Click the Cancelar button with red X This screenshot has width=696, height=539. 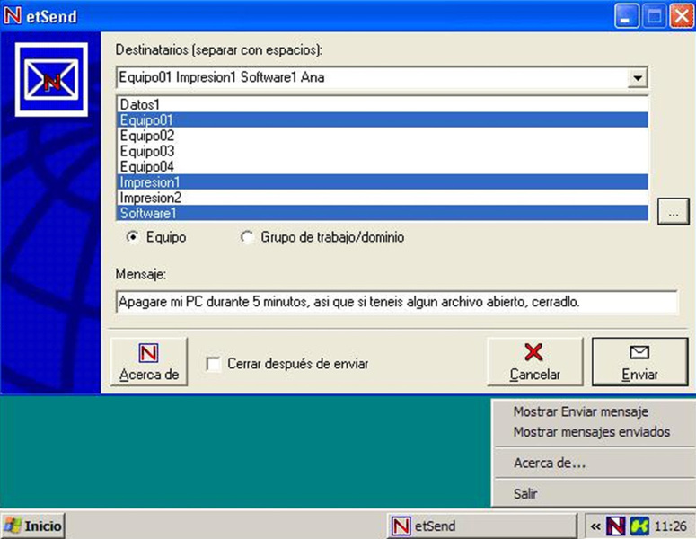[535, 362]
